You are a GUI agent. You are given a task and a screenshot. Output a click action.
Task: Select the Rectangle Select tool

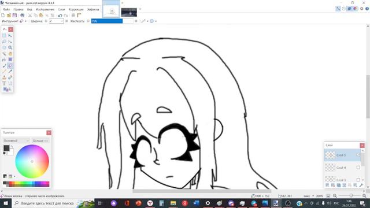click(x=4, y=35)
